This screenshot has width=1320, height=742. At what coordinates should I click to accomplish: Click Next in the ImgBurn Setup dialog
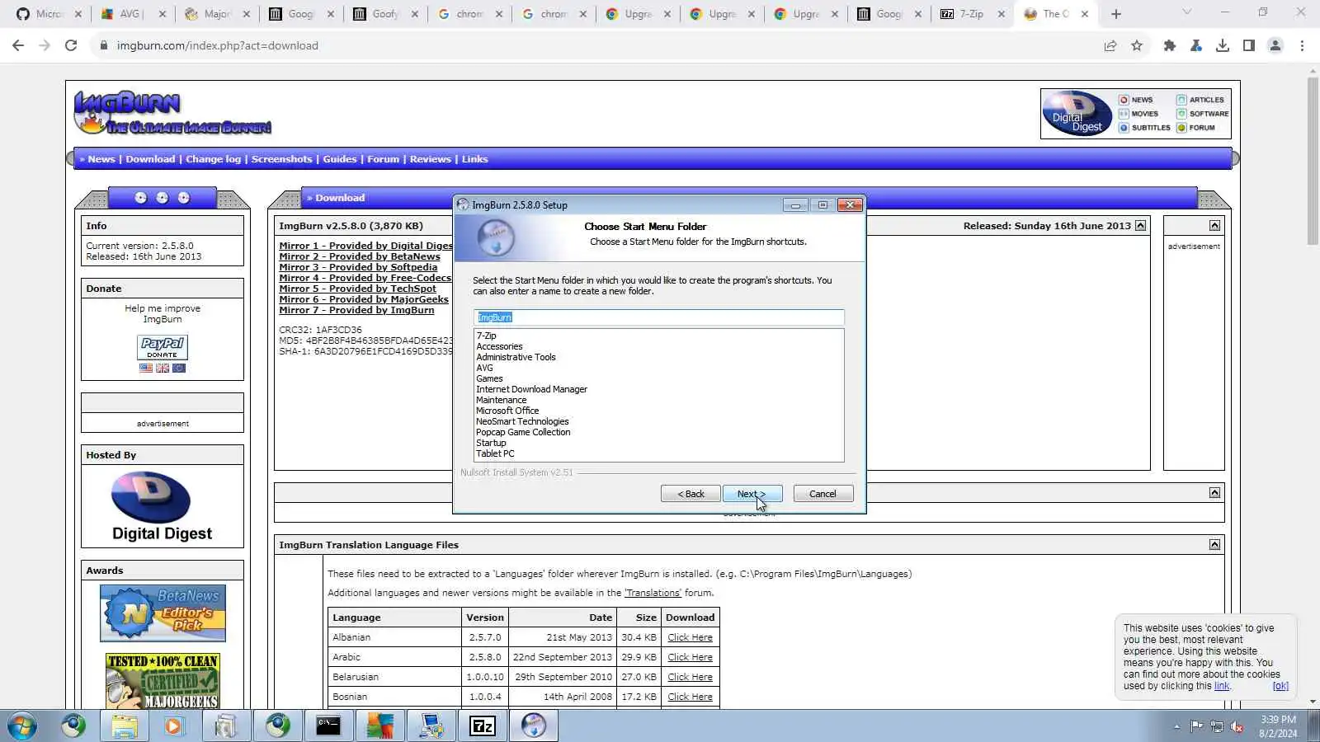[752, 494]
